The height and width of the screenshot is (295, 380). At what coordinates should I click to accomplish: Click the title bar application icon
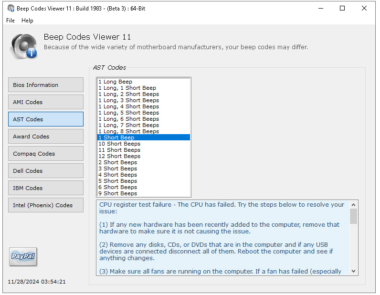tap(11, 8)
